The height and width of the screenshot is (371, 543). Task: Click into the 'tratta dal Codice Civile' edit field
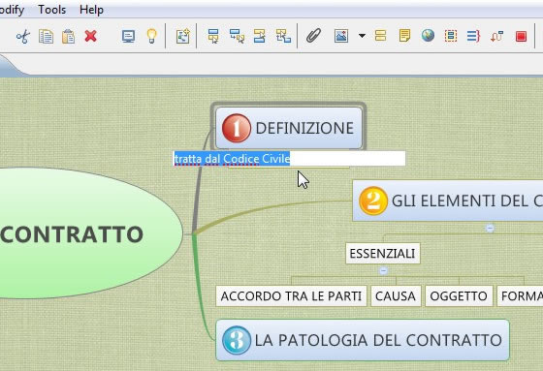(x=289, y=159)
